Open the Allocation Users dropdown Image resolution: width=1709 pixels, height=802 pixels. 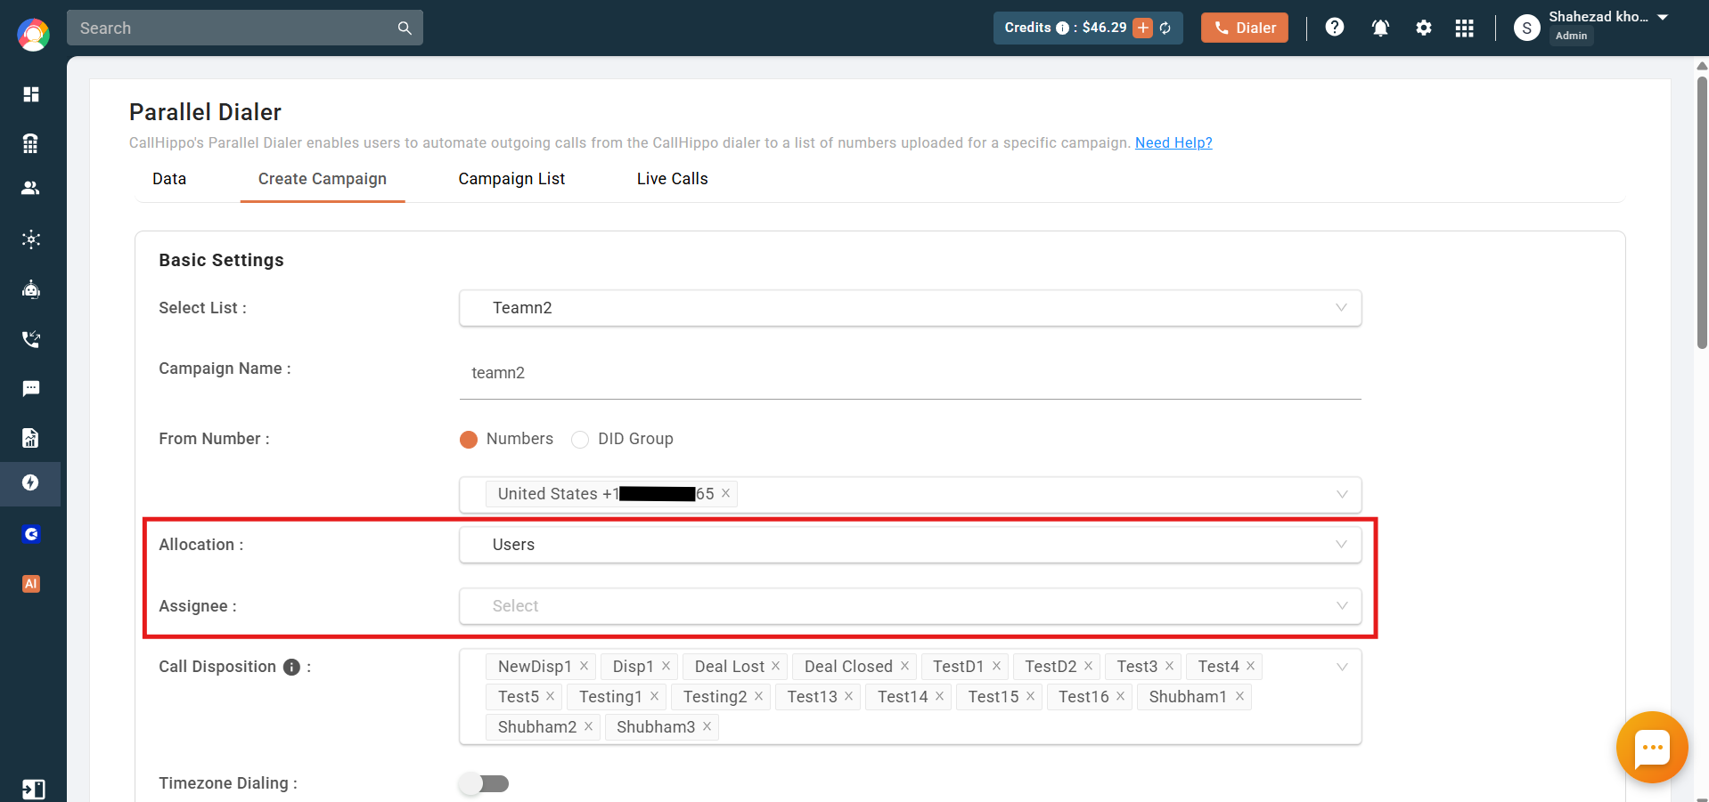[910, 545]
